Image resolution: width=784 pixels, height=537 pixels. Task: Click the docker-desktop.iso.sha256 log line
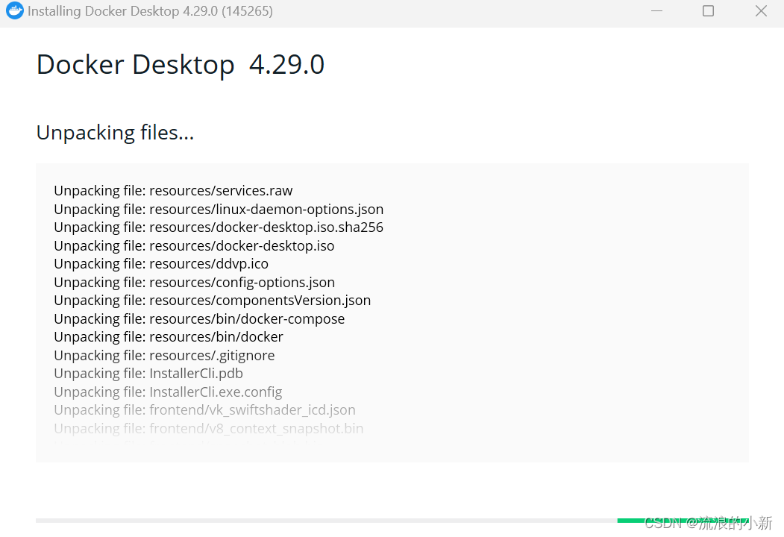[x=219, y=227]
